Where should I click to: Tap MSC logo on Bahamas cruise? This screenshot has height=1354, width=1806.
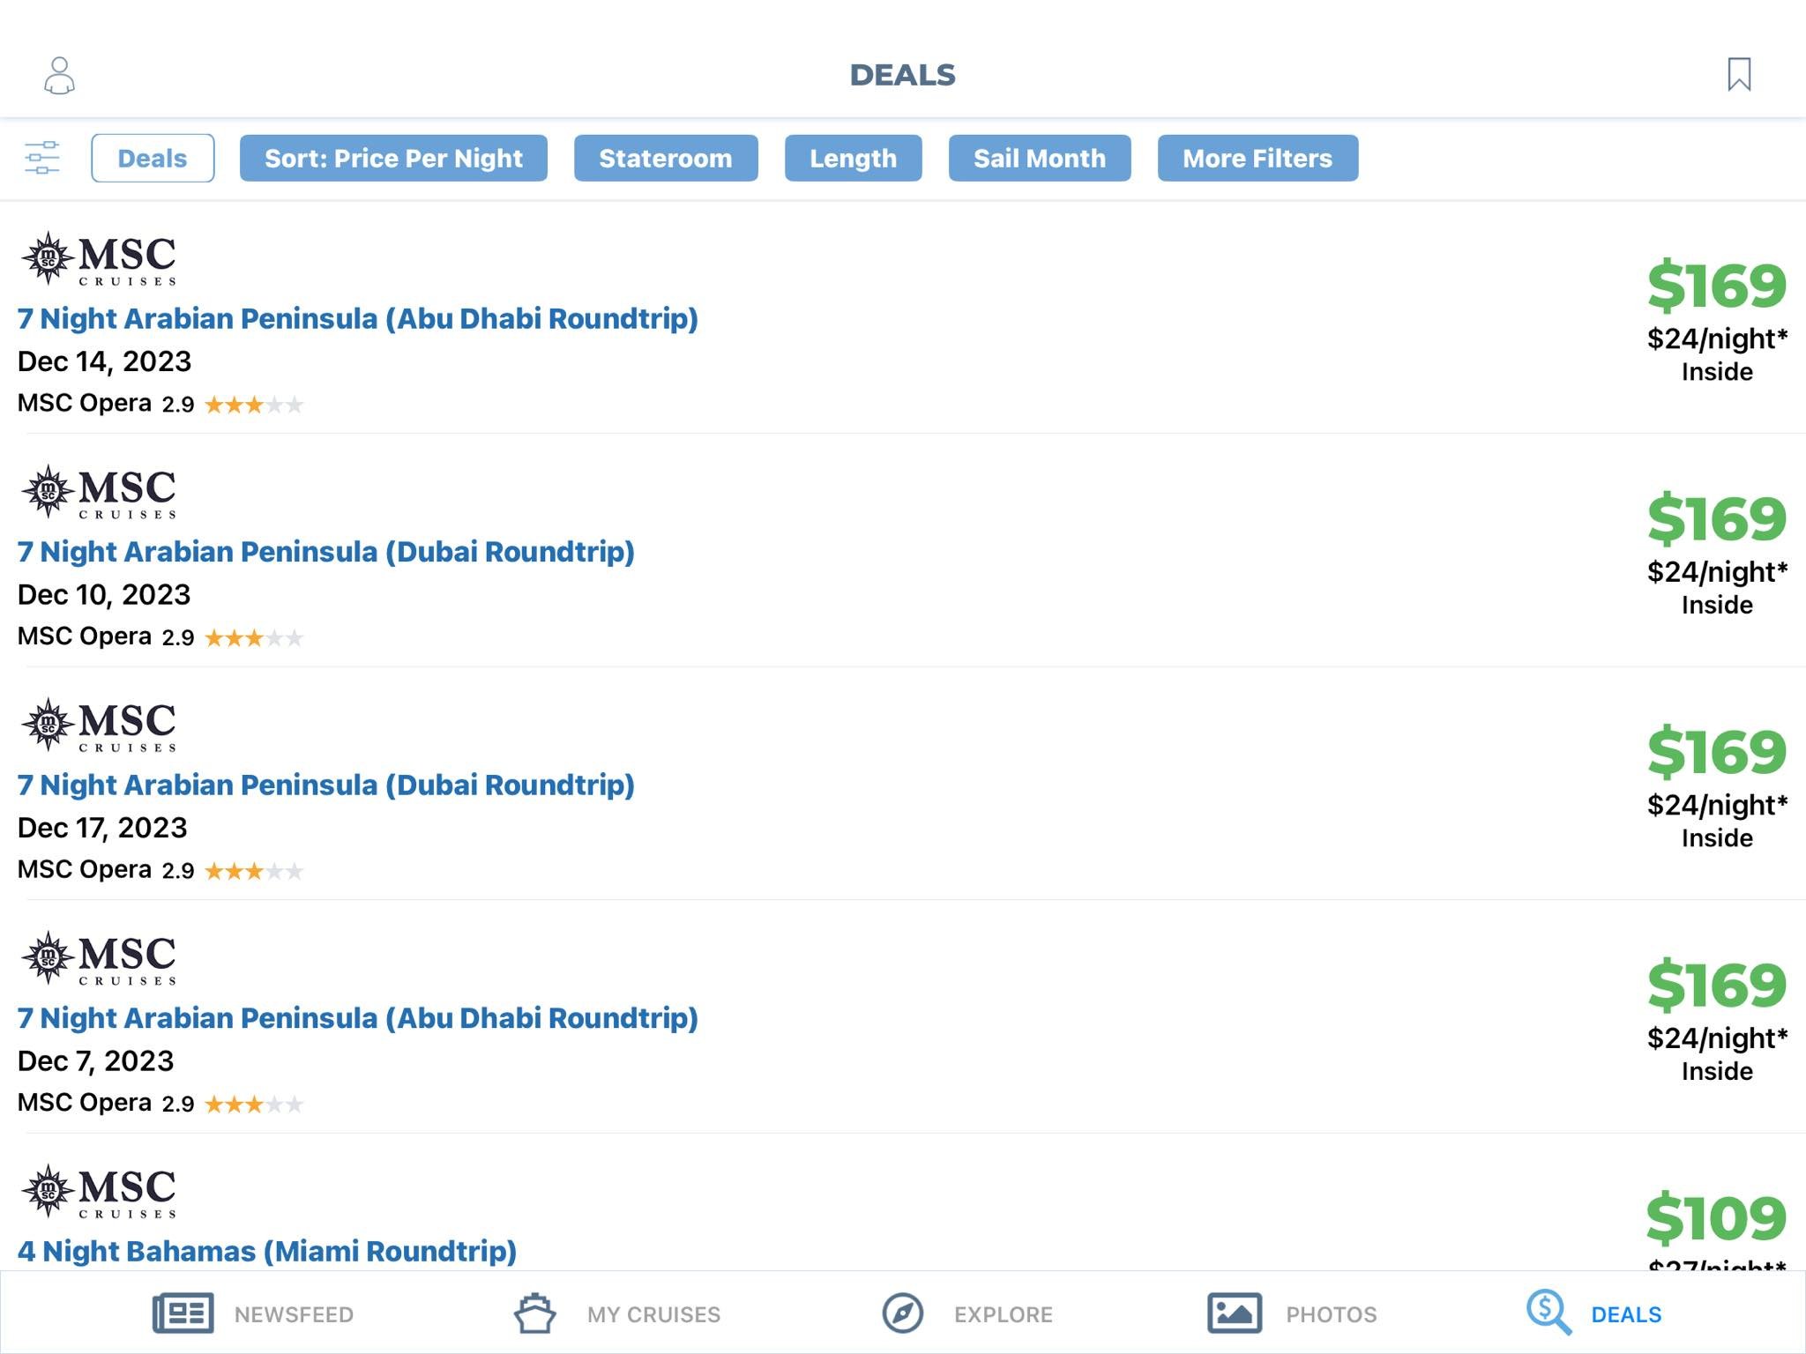coord(99,1191)
